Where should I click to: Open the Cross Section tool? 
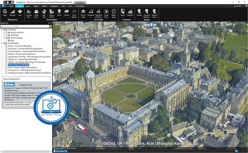(x=74, y=14)
